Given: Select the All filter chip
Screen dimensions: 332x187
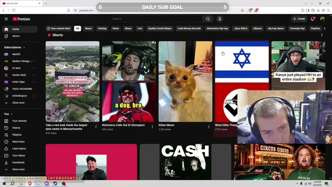Looking at the screenshot, I should (78, 28).
